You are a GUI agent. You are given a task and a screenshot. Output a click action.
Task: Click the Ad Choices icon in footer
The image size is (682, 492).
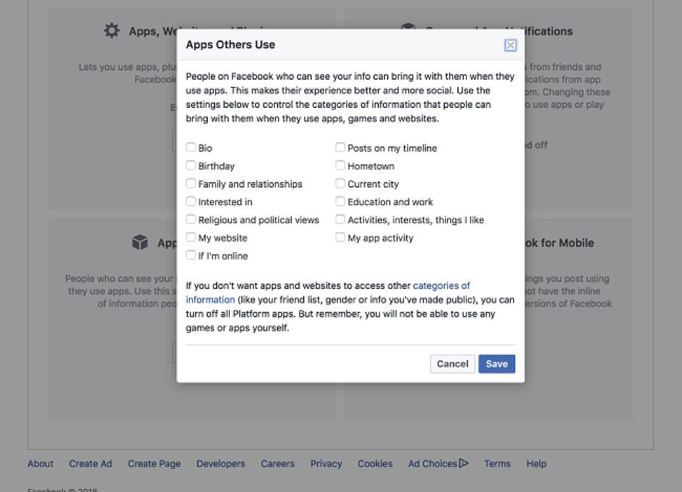(x=464, y=464)
